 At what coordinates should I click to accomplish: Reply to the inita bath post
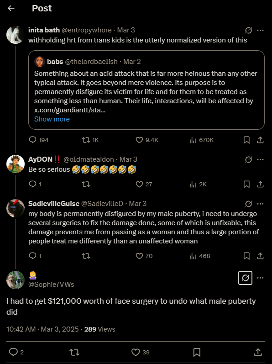coord(32,140)
